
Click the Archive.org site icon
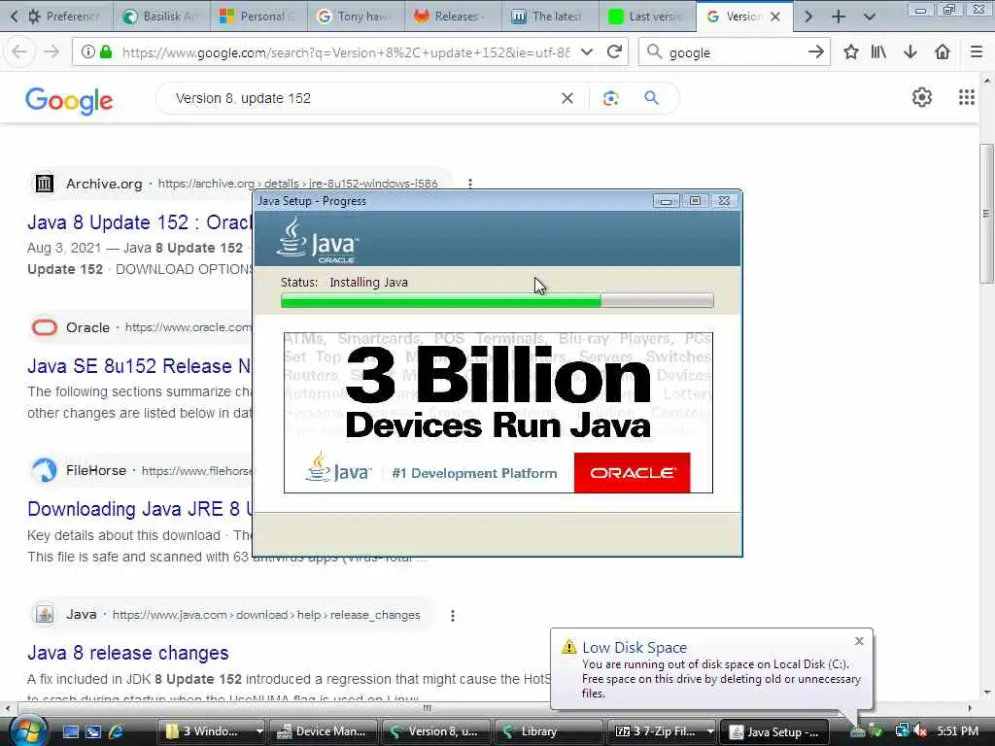45,184
